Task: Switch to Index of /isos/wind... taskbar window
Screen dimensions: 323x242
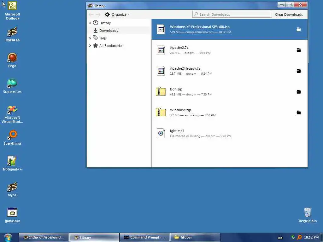Action: [x=44, y=238]
